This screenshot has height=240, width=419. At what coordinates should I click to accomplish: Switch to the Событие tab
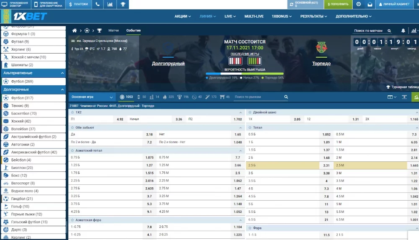click(x=133, y=31)
